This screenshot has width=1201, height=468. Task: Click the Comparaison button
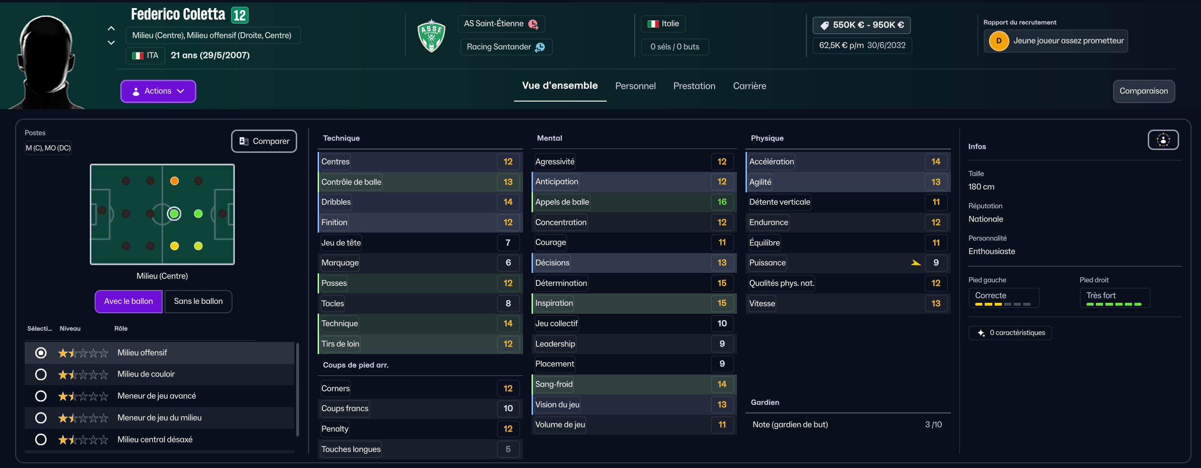point(1143,91)
